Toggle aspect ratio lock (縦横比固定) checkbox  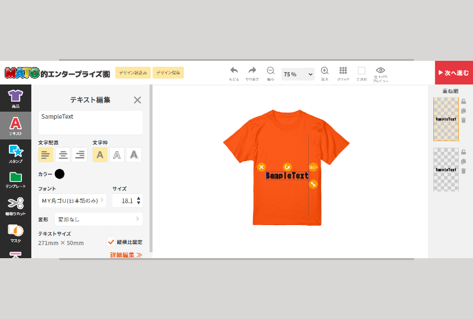[111, 242]
